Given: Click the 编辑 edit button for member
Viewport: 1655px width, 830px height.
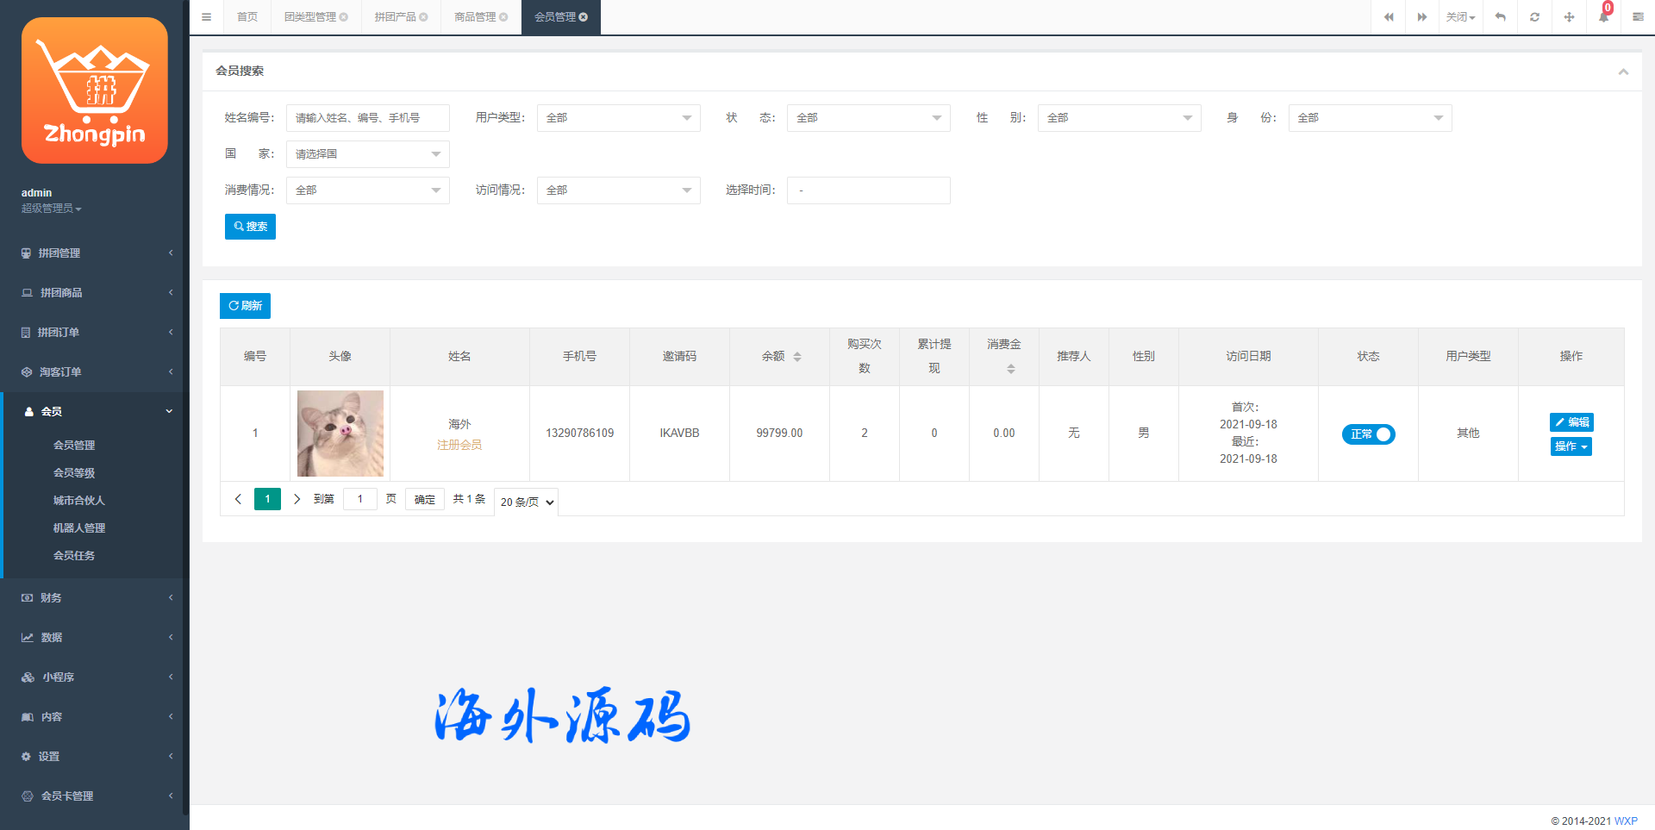Looking at the screenshot, I should point(1571,422).
